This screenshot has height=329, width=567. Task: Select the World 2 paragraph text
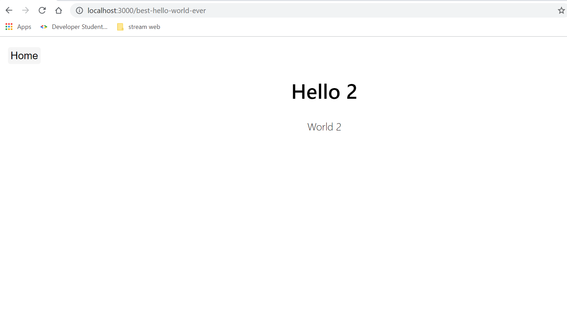tap(324, 127)
